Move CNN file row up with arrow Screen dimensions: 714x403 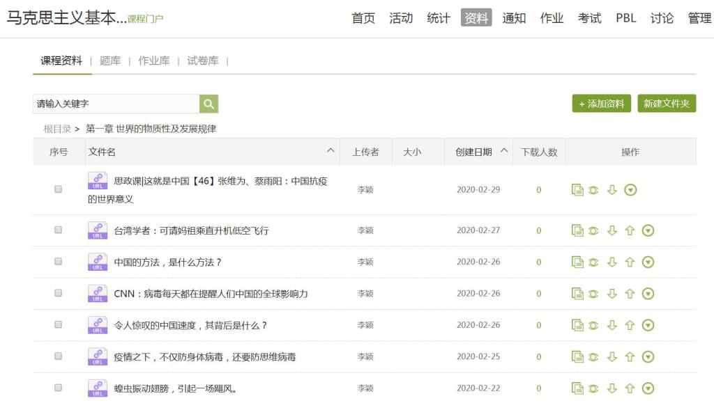(x=630, y=294)
